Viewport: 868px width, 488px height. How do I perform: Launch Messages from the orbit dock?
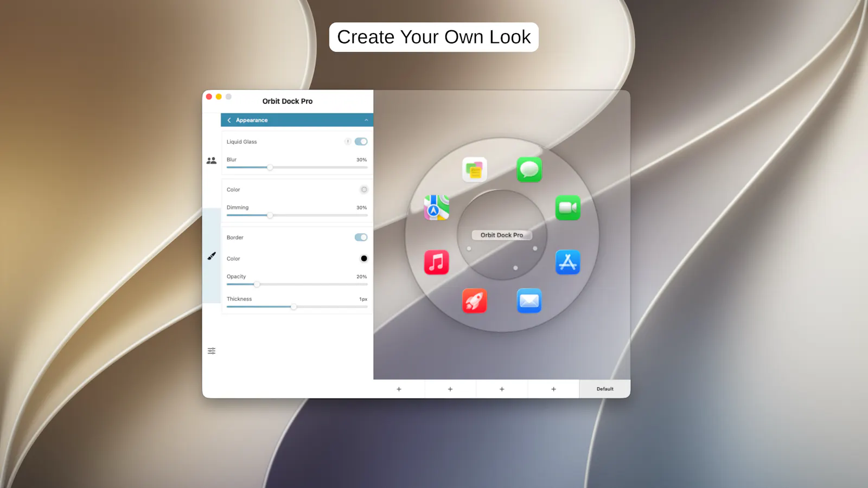[x=529, y=170]
